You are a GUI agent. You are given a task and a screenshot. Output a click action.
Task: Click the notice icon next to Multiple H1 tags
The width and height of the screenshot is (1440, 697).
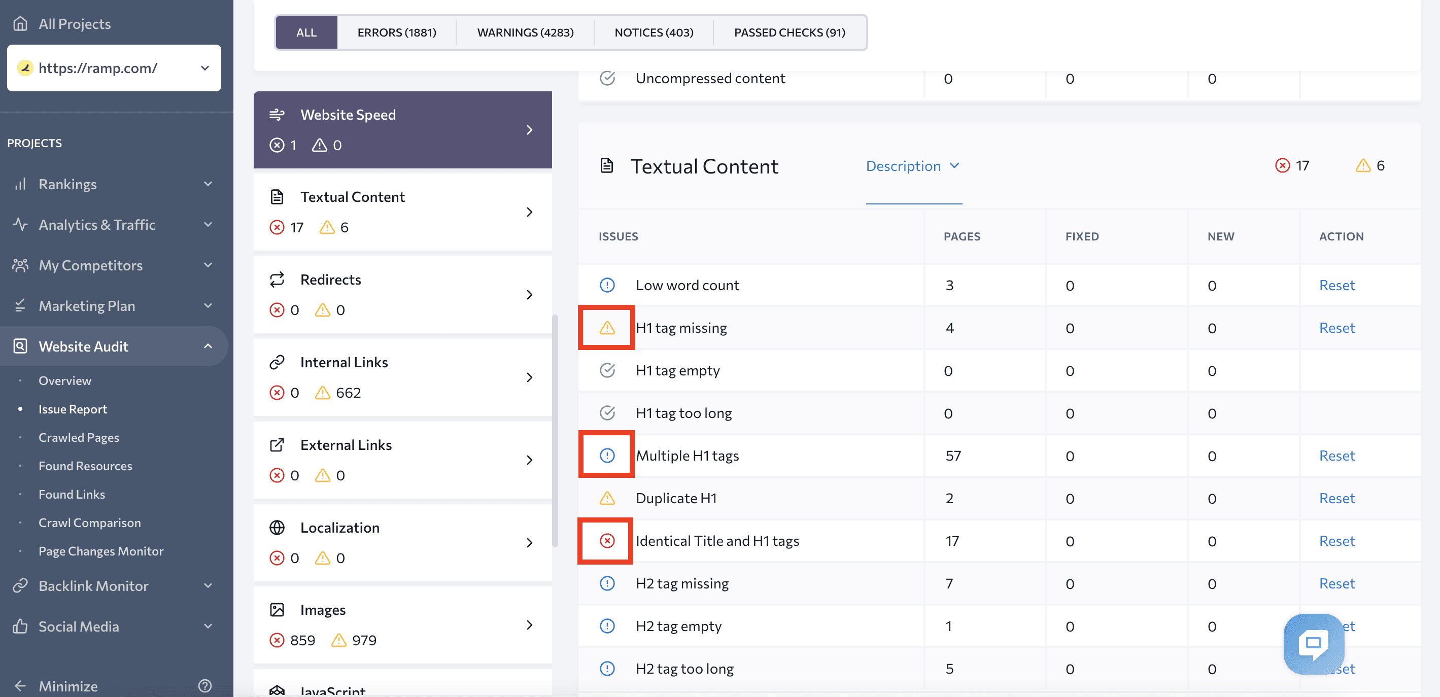[606, 455]
